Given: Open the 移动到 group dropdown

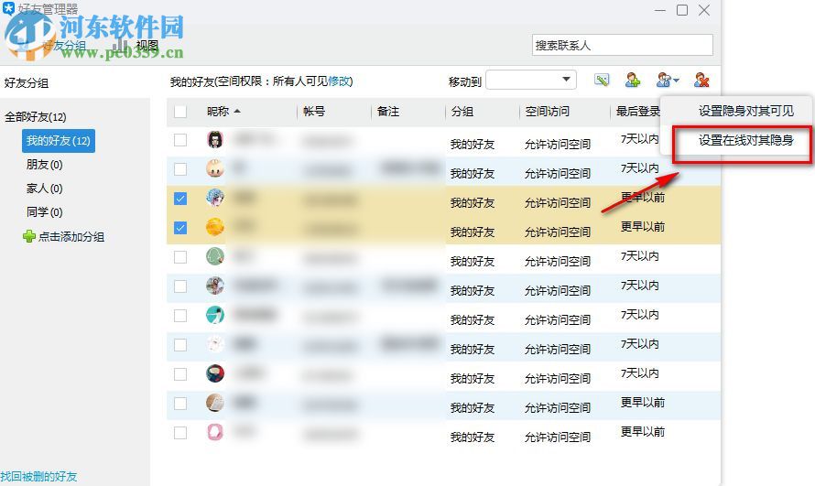Looking at the screenshot, I should [531, 80].
